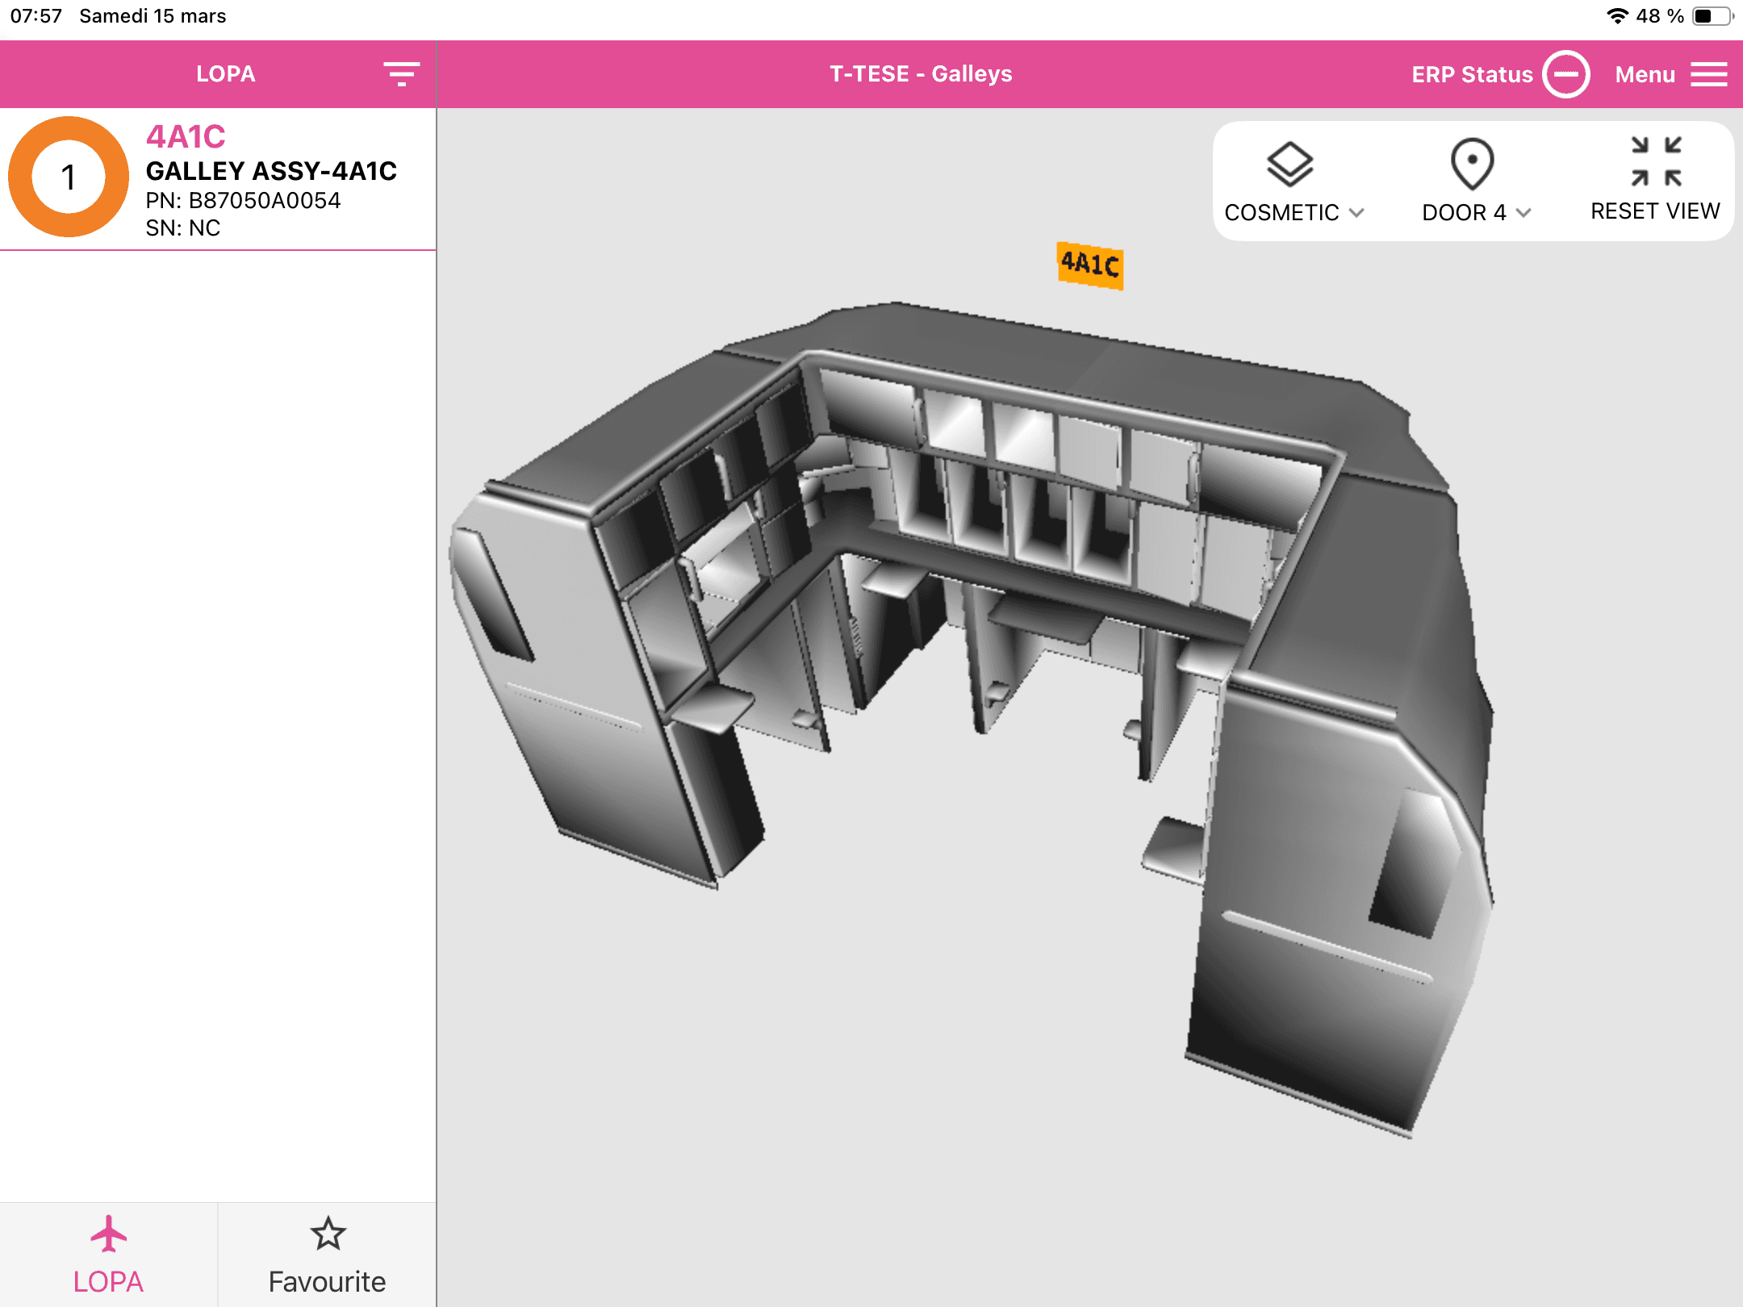The height and width of the screenshot is (1307, 1743).
Task: Click the LOPA airplane icon
Action: [x=108, y=1234]
